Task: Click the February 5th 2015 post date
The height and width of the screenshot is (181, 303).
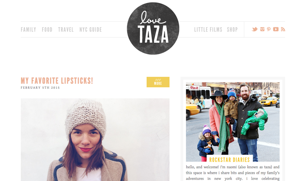Action: click(x=40, y=88)
